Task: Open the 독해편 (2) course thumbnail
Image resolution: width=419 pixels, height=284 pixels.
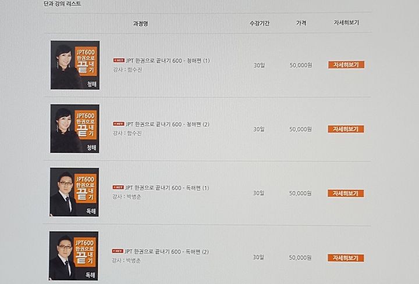Action: pyautogui.click(x=73, y=256)
